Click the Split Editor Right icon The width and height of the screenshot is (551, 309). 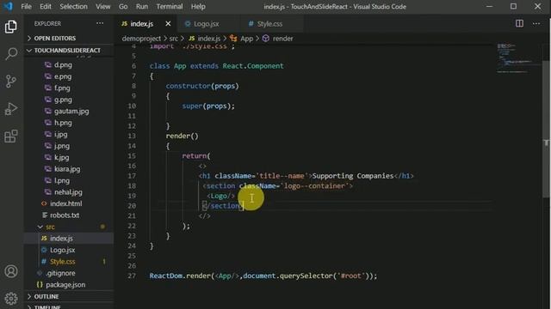point(519,23)
